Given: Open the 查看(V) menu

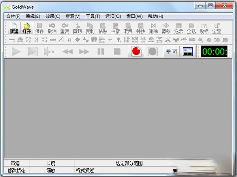Looking at the screenshot, I should coord(73,16).
